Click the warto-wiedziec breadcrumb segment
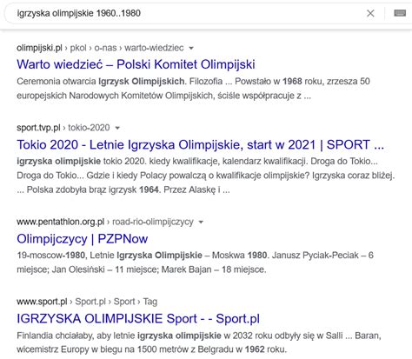Screen dimensions: 412x359 pos(154,48)
